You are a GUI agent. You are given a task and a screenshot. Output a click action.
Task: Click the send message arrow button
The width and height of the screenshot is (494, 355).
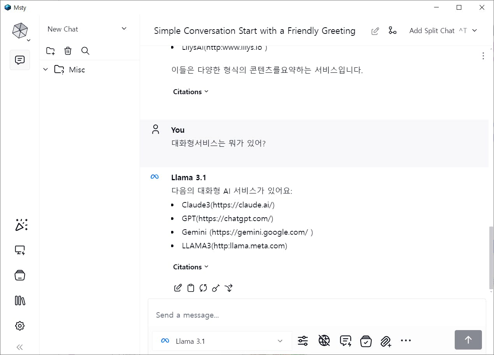point(468,340)
